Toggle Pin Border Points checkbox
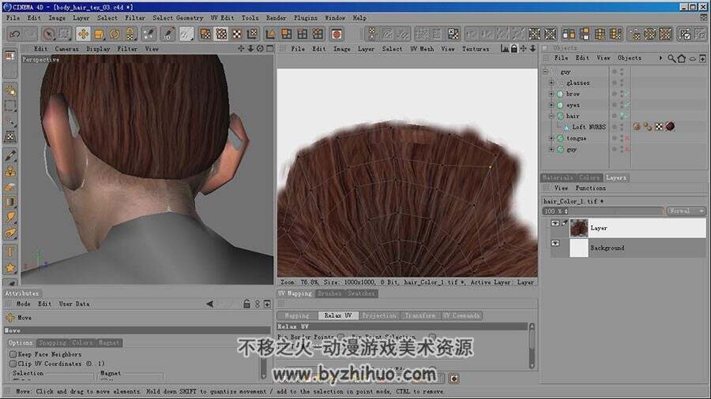This screenshot has height=399, width=711. point(340,337)
